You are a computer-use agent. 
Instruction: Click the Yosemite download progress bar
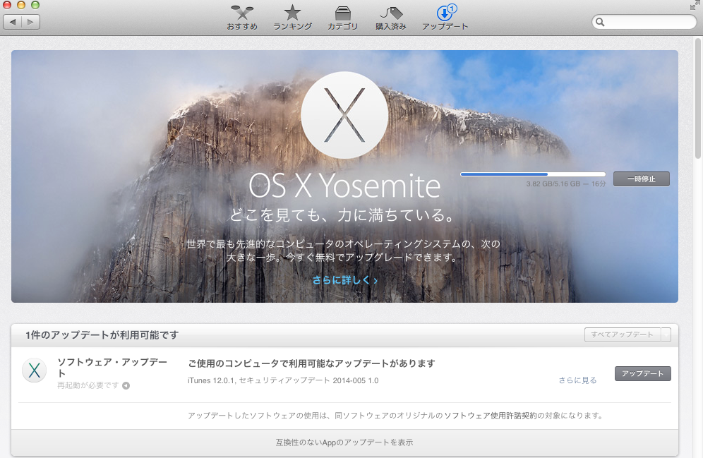click(533, 174)
